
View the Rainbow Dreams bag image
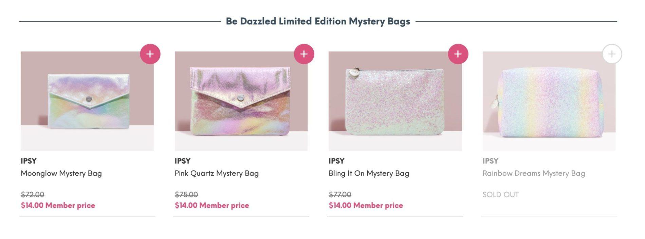pyautogui.click(x=549, y=101)
